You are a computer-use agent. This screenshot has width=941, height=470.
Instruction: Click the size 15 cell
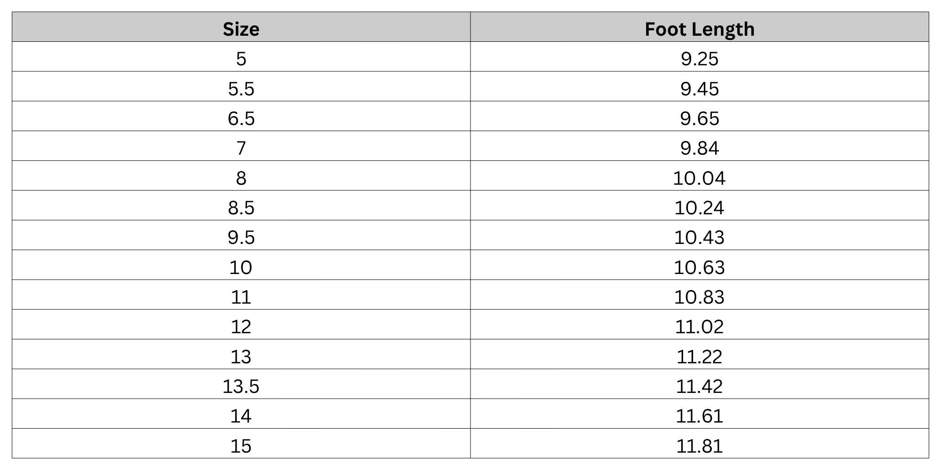(x=241, y=443)
